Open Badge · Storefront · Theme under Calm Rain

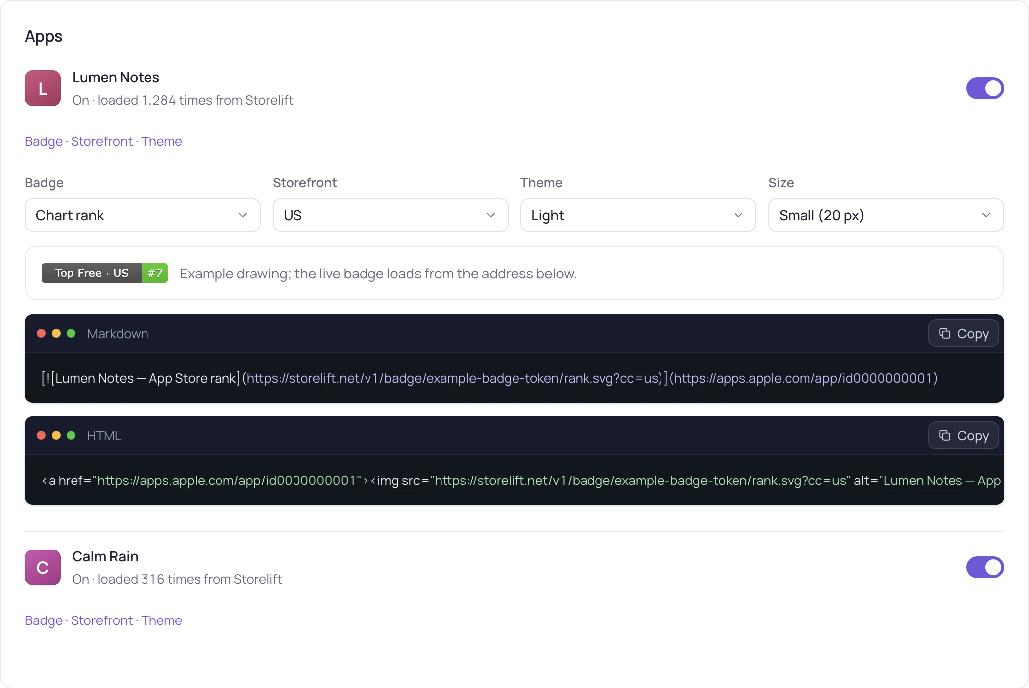[x=103, y=620]
